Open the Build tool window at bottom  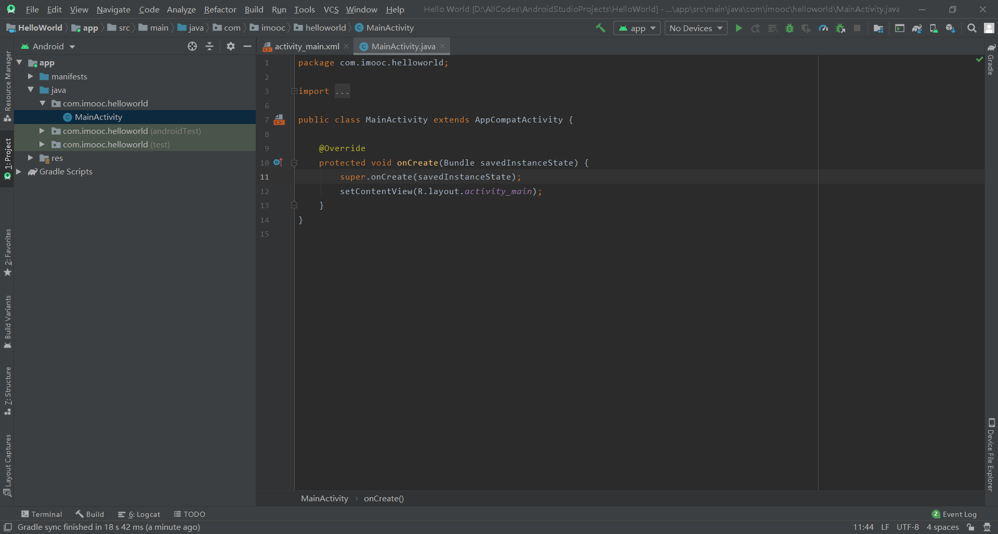click(90, 514)
